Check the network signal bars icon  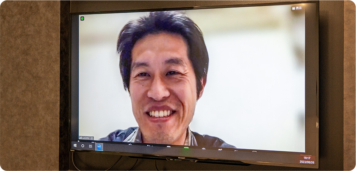(80, 138)
